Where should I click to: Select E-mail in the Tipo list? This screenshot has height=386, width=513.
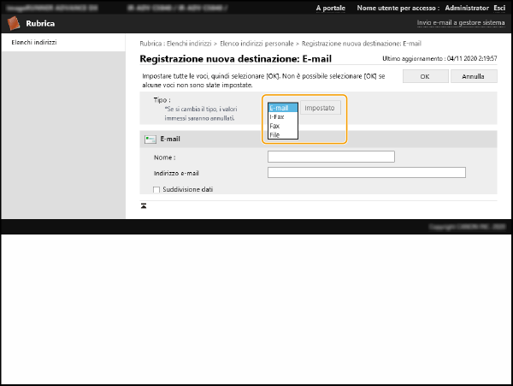tap(282, 108)
